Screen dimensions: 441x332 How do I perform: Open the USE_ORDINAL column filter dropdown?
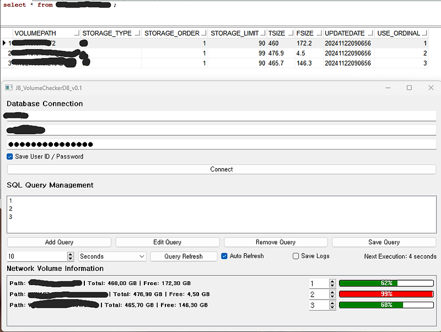pyautogui.click(x=424, y=34)
